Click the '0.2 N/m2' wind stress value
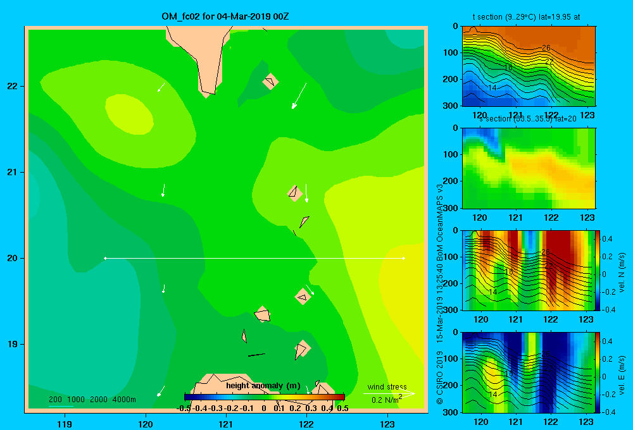Screen dimensions: 633x430 point(387,400)
